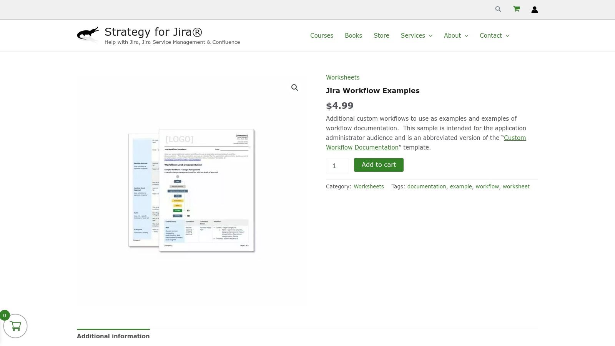
Task: Open the Worksheets category link
Action: coord(369,186)
